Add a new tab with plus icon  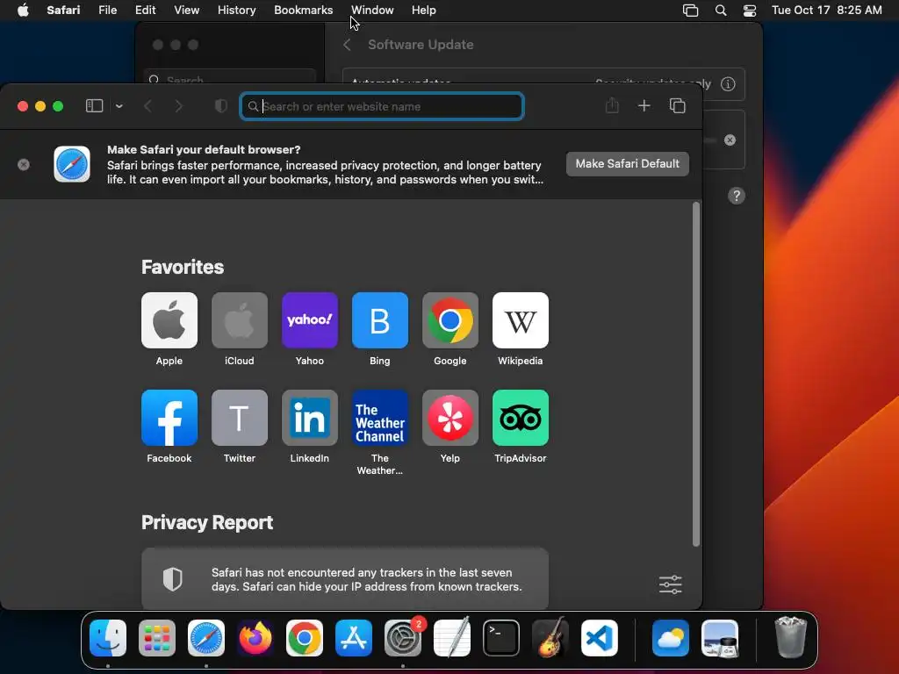coord(644,105)
